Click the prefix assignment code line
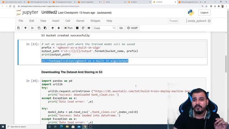The height and width of the screenshot is (129, 229). click(71, 48)
